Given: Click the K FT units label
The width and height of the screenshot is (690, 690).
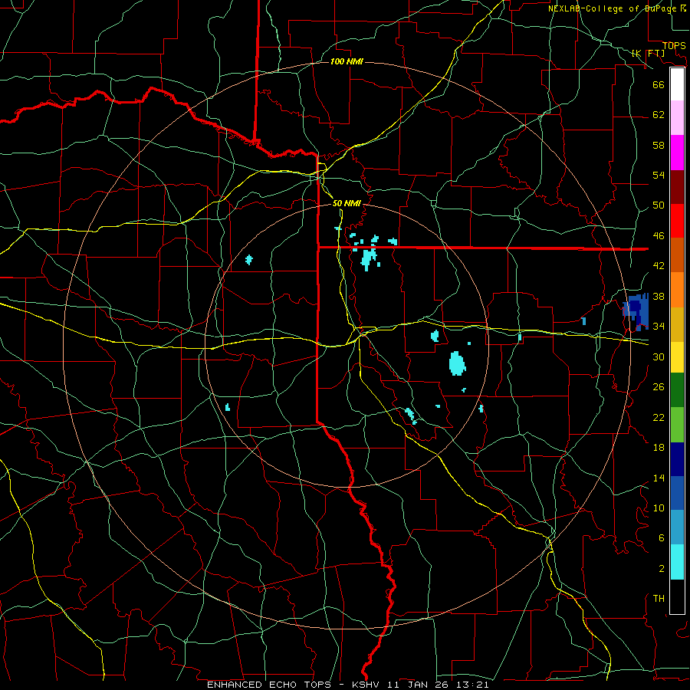Looking at the screenshot, I should [648, 54].
